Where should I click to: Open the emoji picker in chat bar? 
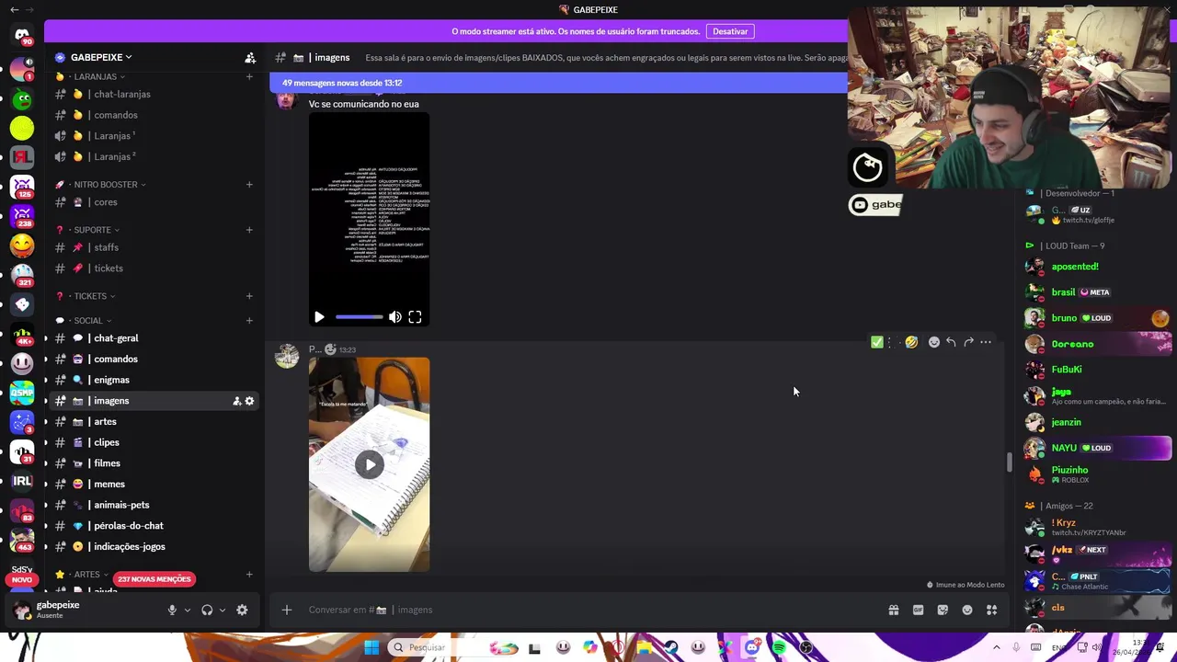(x=967, y=610)
